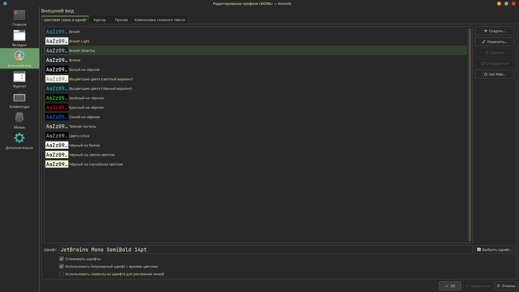Select Выцветшие цвета (тёмный вариант) scheme
The width and height of the screenshot is (519, 292).
coord(256,88)
